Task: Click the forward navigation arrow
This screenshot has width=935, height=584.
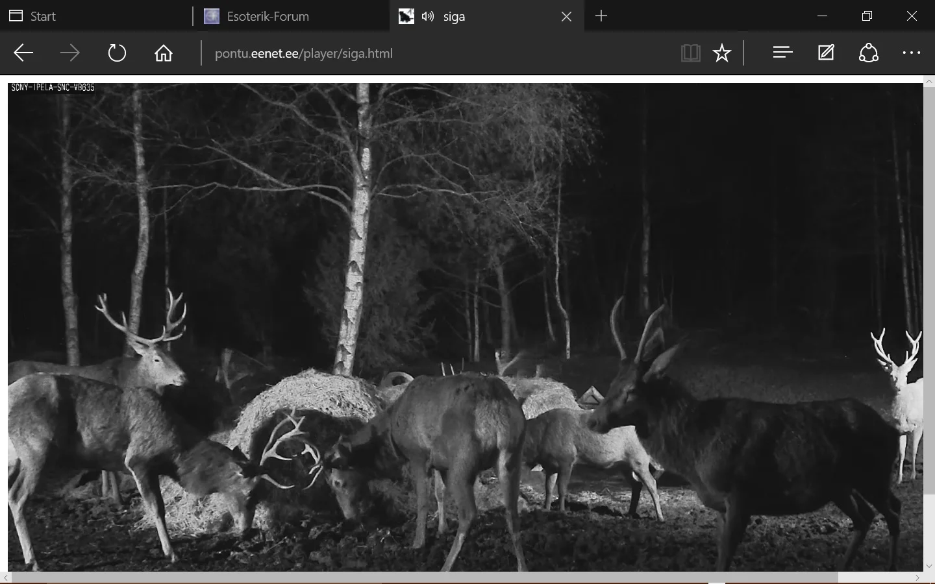Action: 69,53
